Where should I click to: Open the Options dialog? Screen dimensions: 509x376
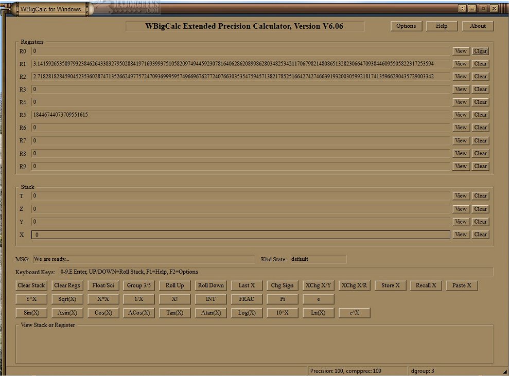(x=406, y=26)
